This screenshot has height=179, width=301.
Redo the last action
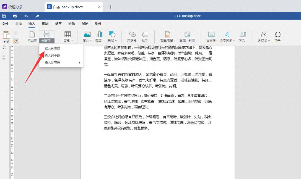[37, 16]
